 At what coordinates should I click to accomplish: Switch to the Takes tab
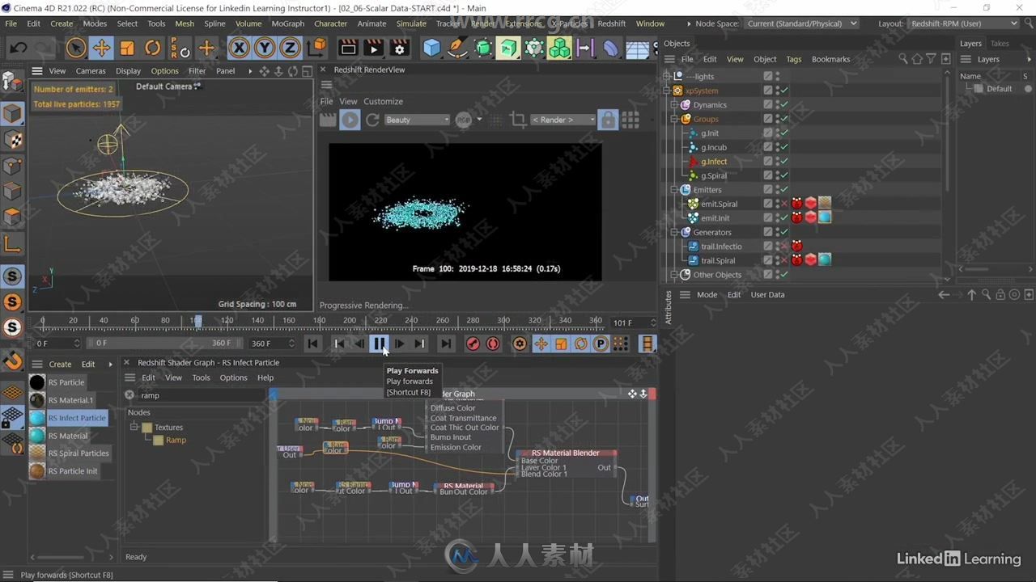coord(1000,44)
